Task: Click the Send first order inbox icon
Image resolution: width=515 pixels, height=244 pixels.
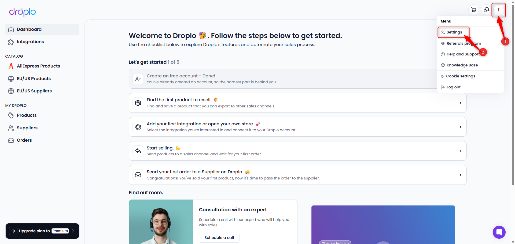Action: pyautogui.click(x=138, y=175)
